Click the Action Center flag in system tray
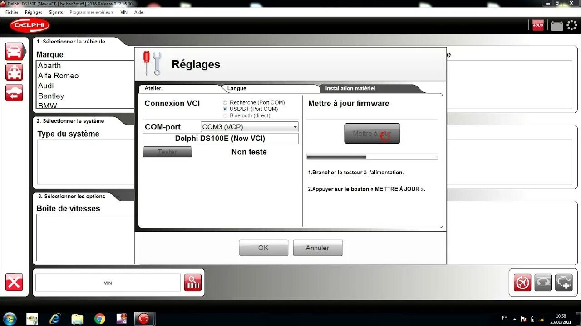Viewport: 581px width, 326px height. click(x=524, y=319)
